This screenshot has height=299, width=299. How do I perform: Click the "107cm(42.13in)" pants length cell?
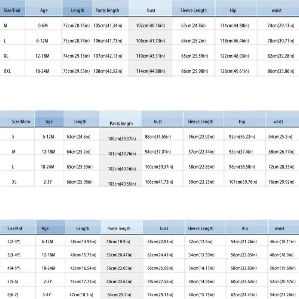108,56
